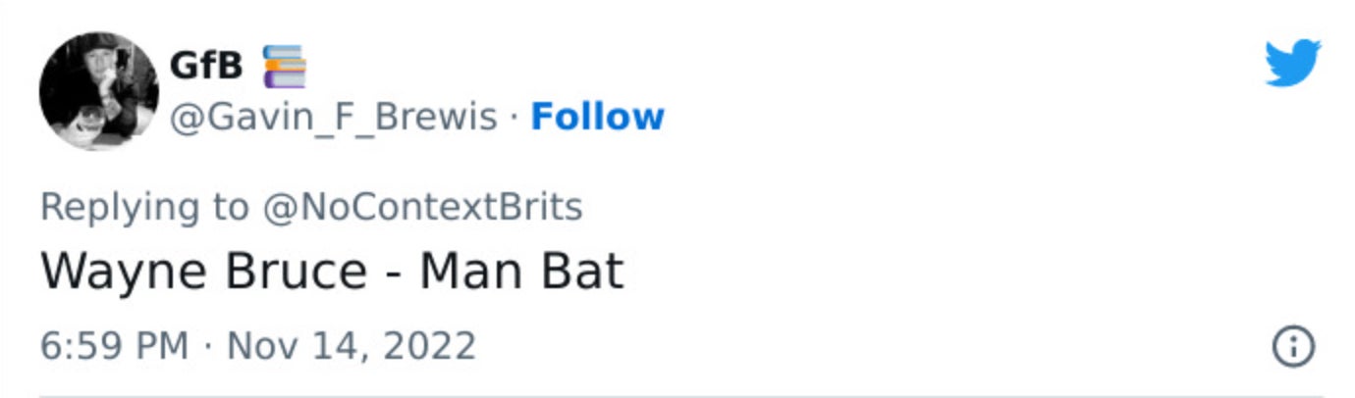The height and width of the screenshot is (398, 1355).
Task: Click the Twitter bird logo
Action: pos(1292,65)
